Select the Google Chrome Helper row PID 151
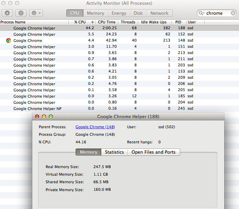Screen dimensions: 239x209 click(x=119, y=47)
